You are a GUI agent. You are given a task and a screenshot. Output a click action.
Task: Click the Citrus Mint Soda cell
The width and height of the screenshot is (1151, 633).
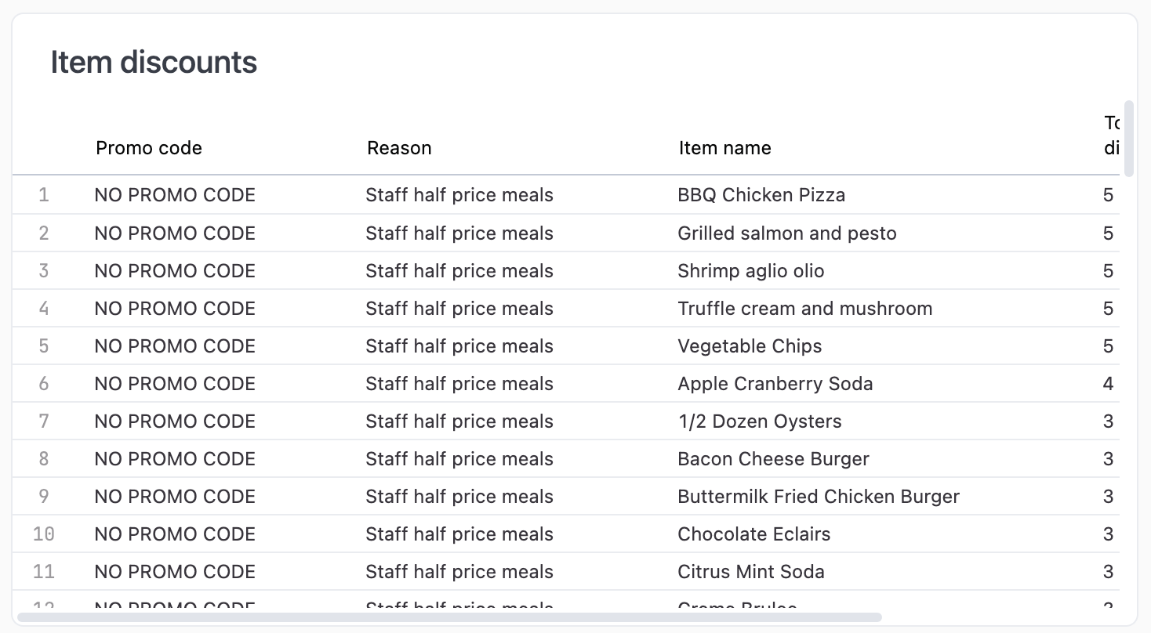tap(750, 571)
